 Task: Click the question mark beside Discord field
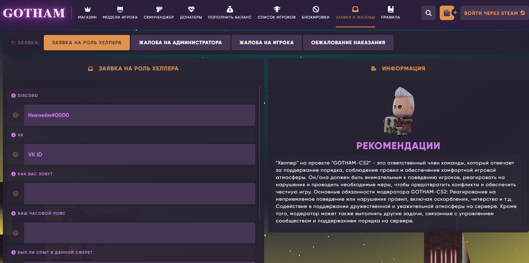[16, 115]
